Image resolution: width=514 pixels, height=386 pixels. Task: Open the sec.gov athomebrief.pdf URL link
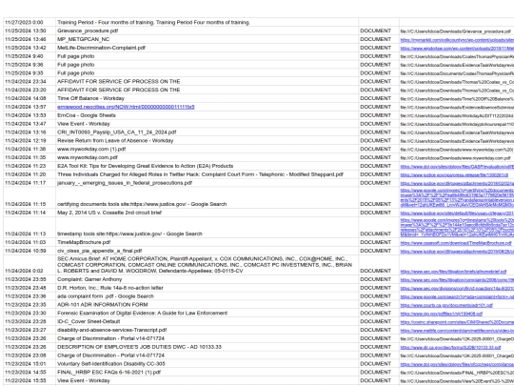pos(453,272)
